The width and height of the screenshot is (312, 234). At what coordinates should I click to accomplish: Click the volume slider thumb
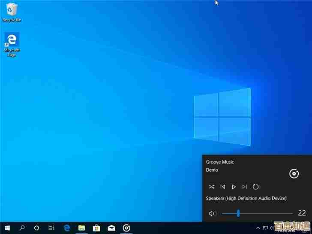pyautogui.click(x=238, y=213)
